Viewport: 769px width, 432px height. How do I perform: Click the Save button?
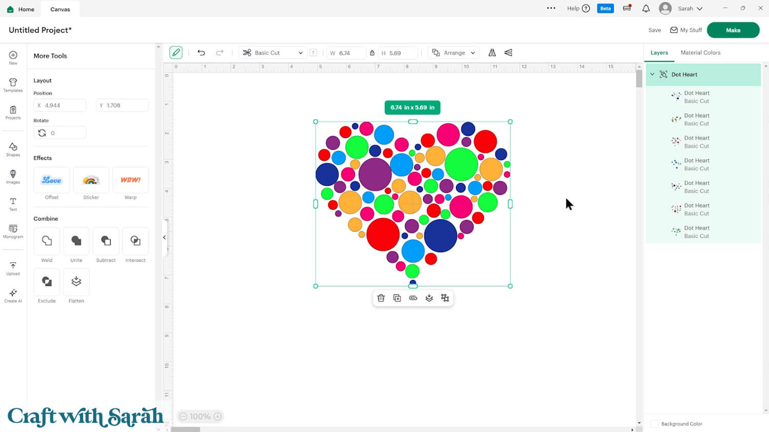(654, 30)
